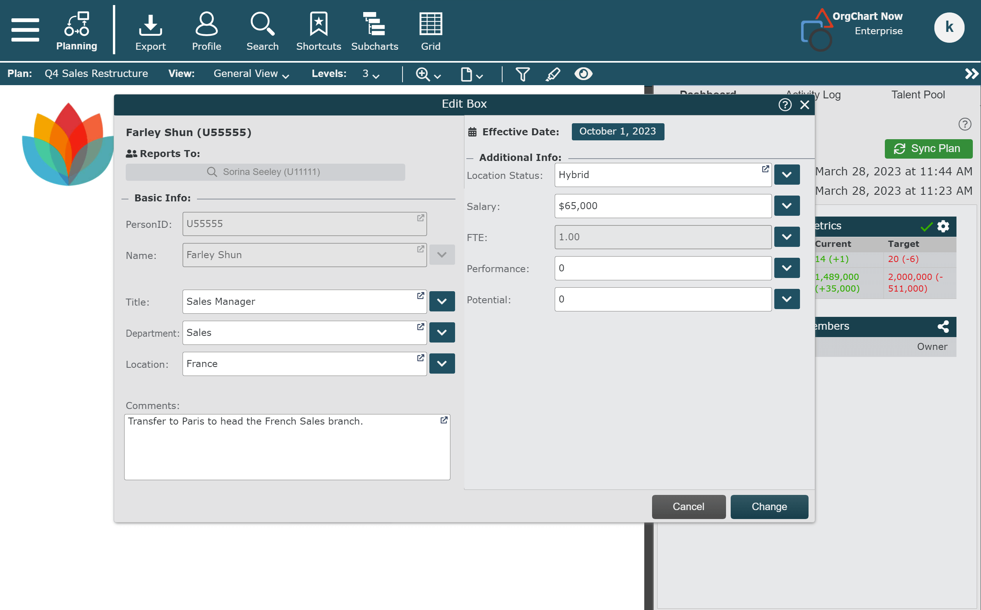Expand the Title field dropdown
The width and height of the screenshot is (981, 610).
[x=441, y=301]
